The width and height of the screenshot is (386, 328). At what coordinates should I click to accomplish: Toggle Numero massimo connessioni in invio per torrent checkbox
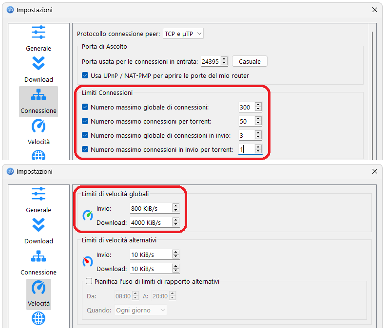(x=85, y=149)
